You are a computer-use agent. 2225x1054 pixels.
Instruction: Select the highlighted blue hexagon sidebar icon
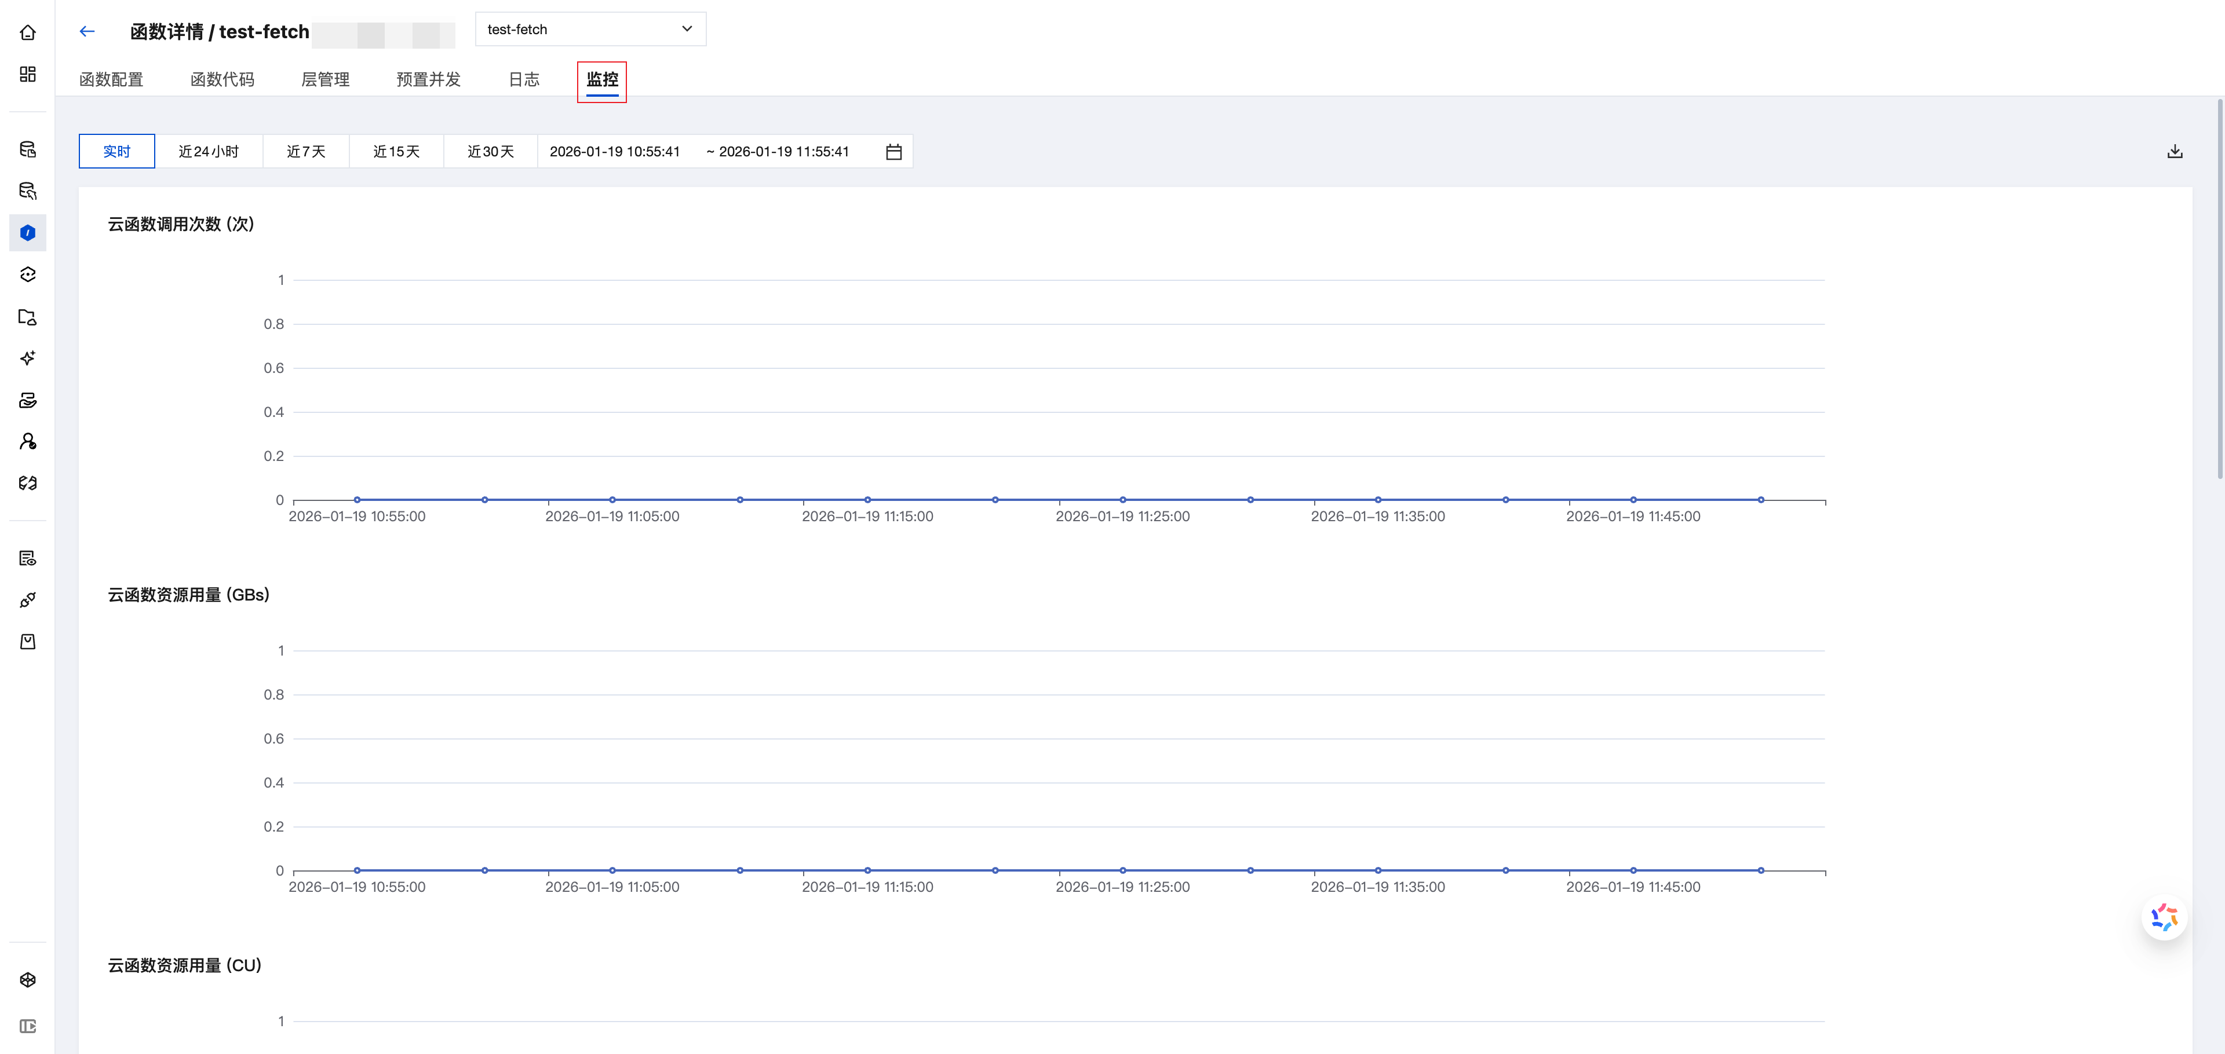click(x=28, y=233)
